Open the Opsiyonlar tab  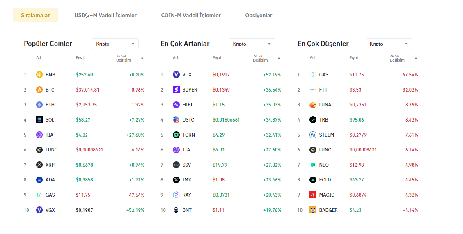point(259,15)
